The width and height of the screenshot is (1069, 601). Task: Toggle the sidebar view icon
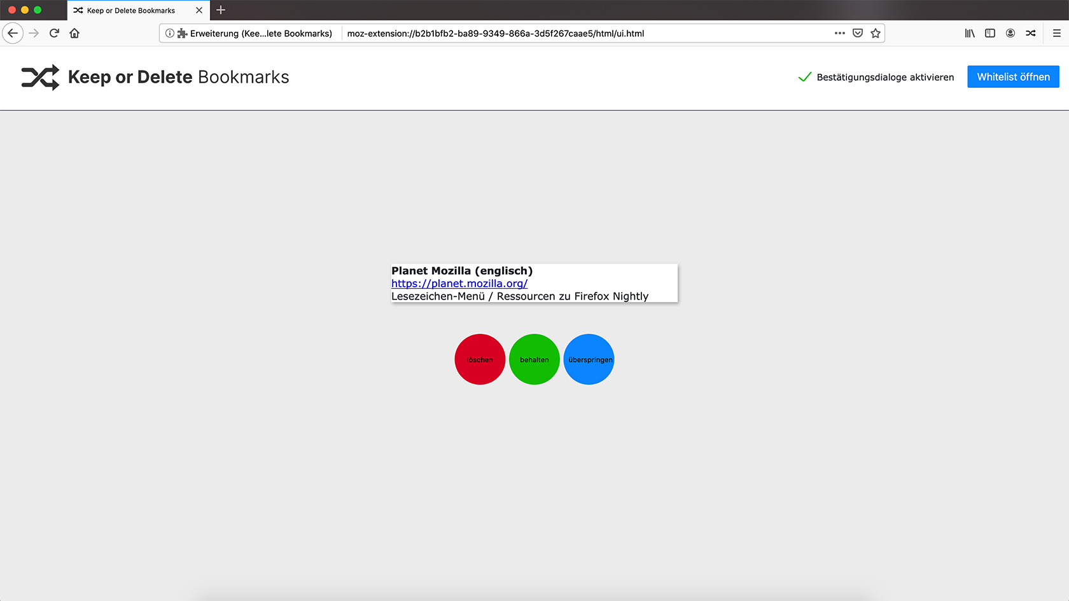point(990,33)
